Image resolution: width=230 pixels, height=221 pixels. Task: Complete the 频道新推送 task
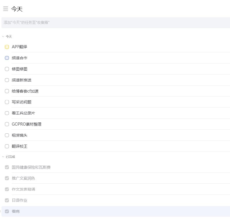tap(7, 80)
